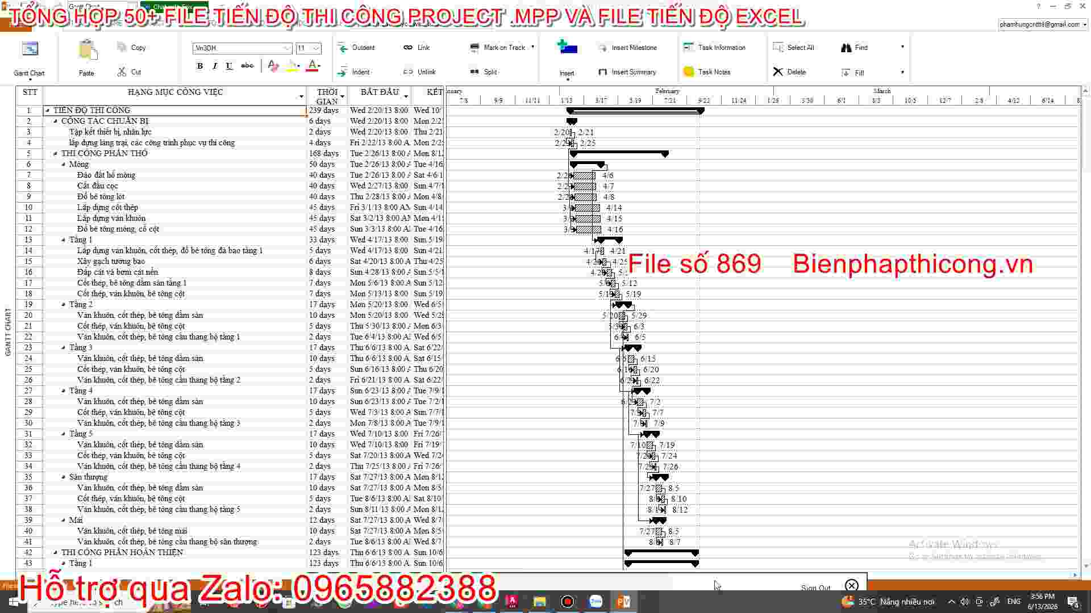The height and width of the screenshot is (613, 1091).
Task: Click the volume icon in system tray
Action: [964, 602]
